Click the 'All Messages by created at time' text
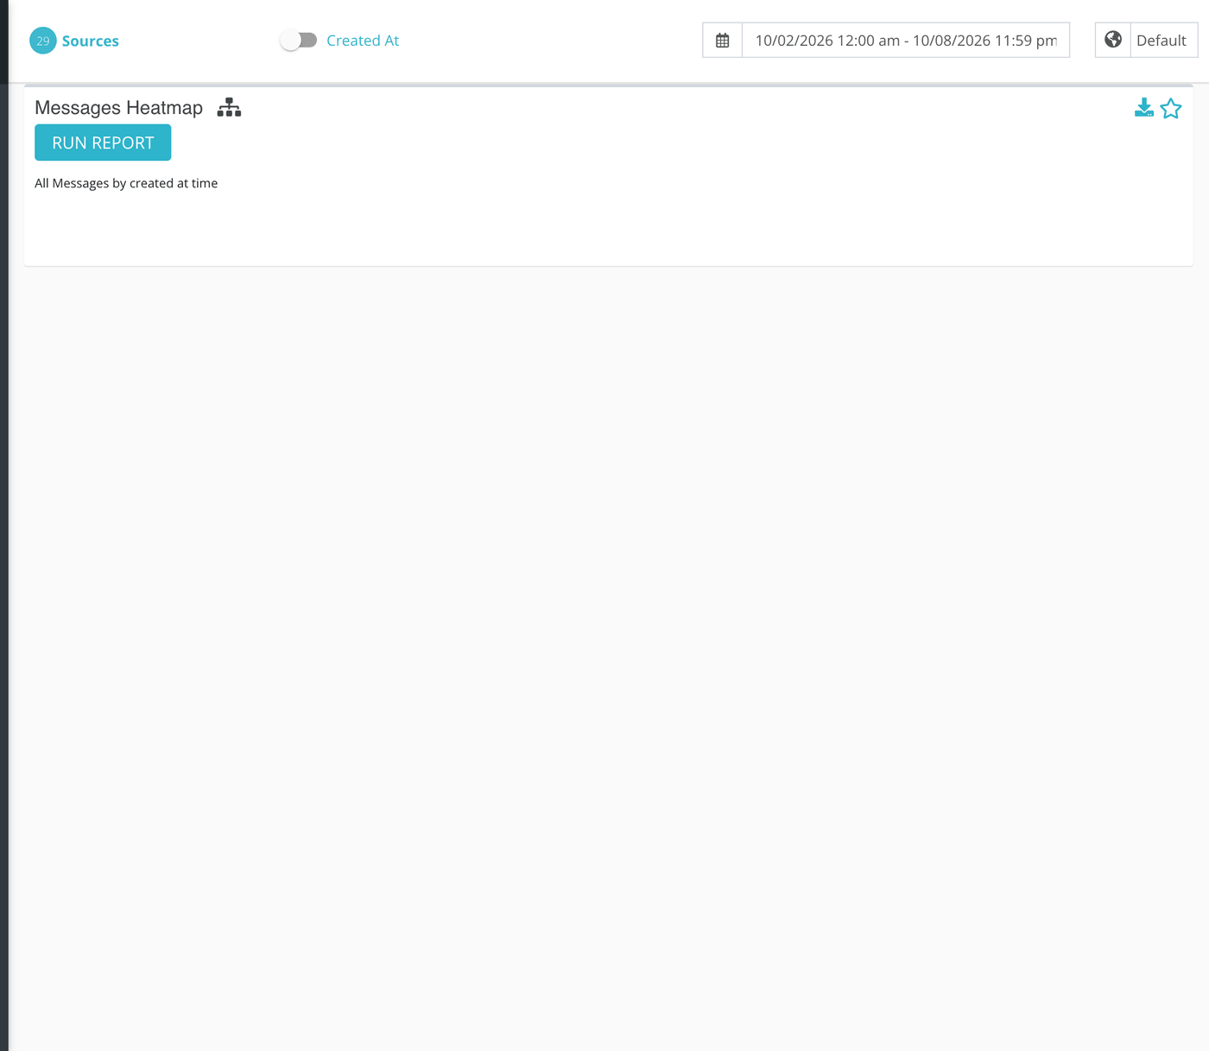The height and width of the screenshot is (1051, 1209). 126,183
